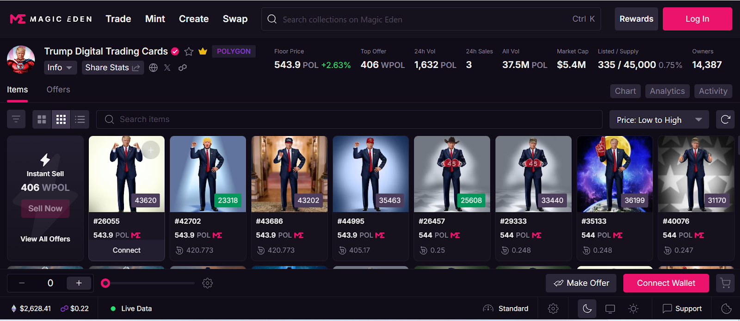
Task: Click the POL price $0.22
Action: coord(74,309)
